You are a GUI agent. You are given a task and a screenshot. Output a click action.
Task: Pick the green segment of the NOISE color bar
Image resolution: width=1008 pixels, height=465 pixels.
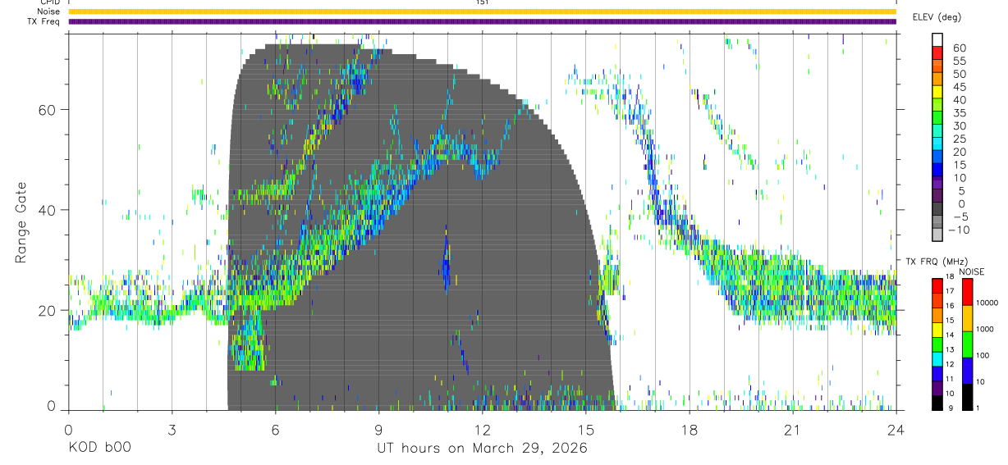click(968, 344)
